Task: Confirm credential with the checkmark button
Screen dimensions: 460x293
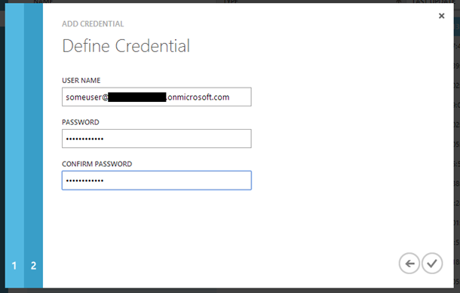Action: click(432, 264)
